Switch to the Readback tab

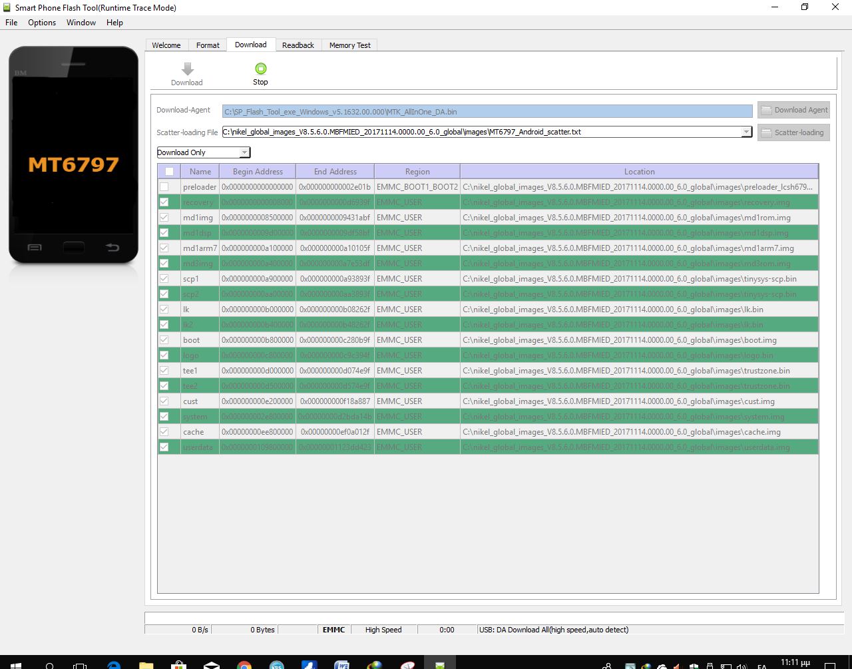(x=298, y=45)
